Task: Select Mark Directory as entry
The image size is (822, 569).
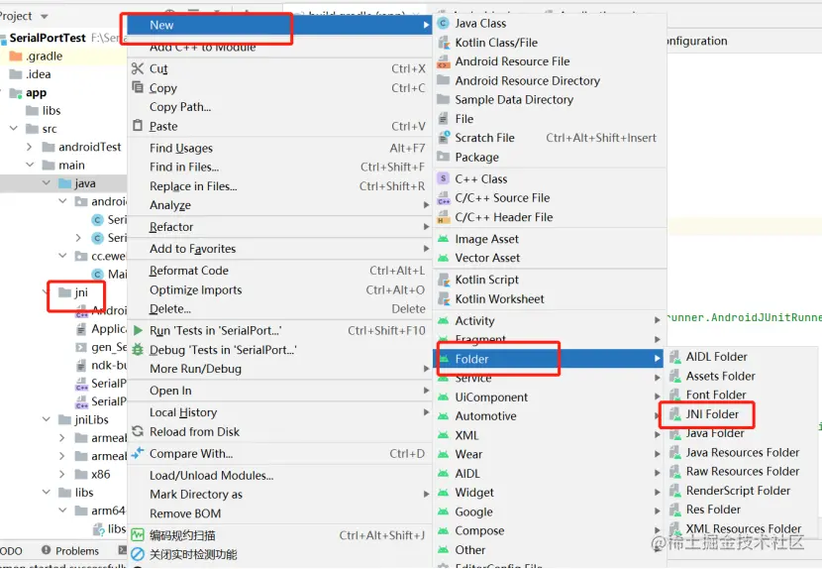Action: (x=279, y=494)
